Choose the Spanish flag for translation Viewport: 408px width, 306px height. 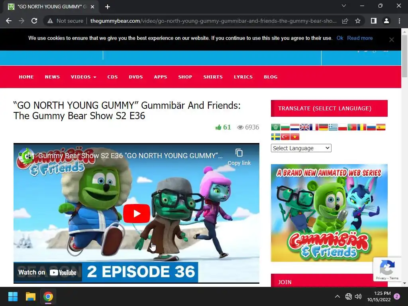click(381, 127)
